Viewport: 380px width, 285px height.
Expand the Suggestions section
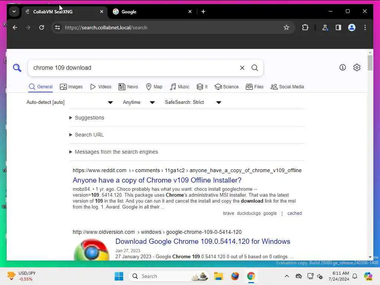click(x=87, y=118)
